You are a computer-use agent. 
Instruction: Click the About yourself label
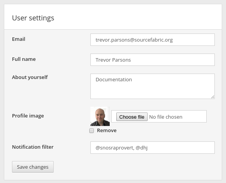pyautogui.click(x=30, y=77)
